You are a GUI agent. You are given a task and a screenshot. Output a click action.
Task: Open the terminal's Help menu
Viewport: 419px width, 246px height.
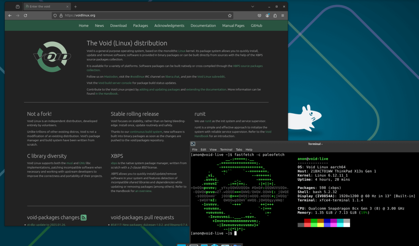click(249, 150)
